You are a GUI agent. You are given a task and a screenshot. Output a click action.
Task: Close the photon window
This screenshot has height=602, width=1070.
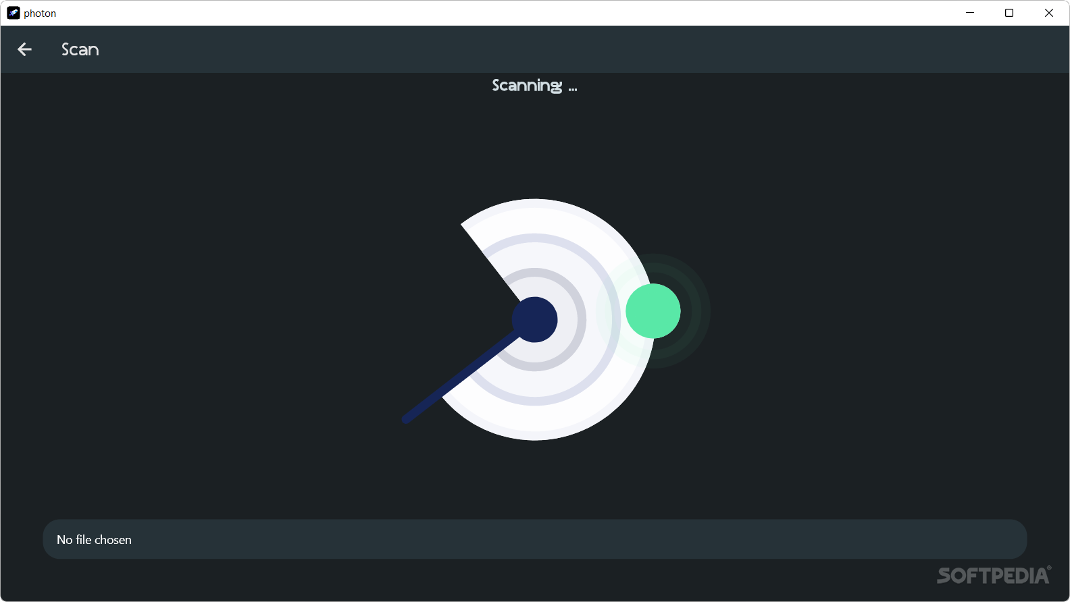click(x=1049, y=13)
